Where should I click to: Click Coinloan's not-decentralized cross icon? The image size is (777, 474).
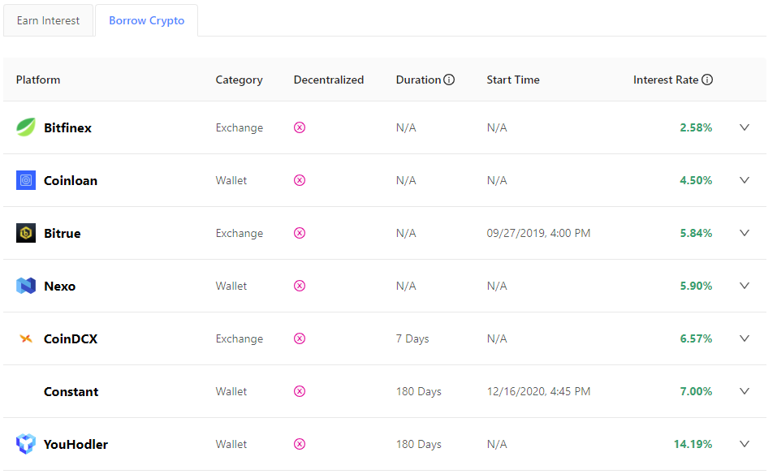tap(300, 180)
